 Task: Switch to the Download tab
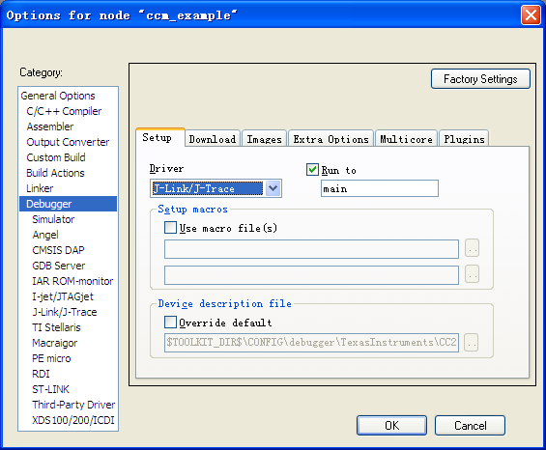pos(212,139)
